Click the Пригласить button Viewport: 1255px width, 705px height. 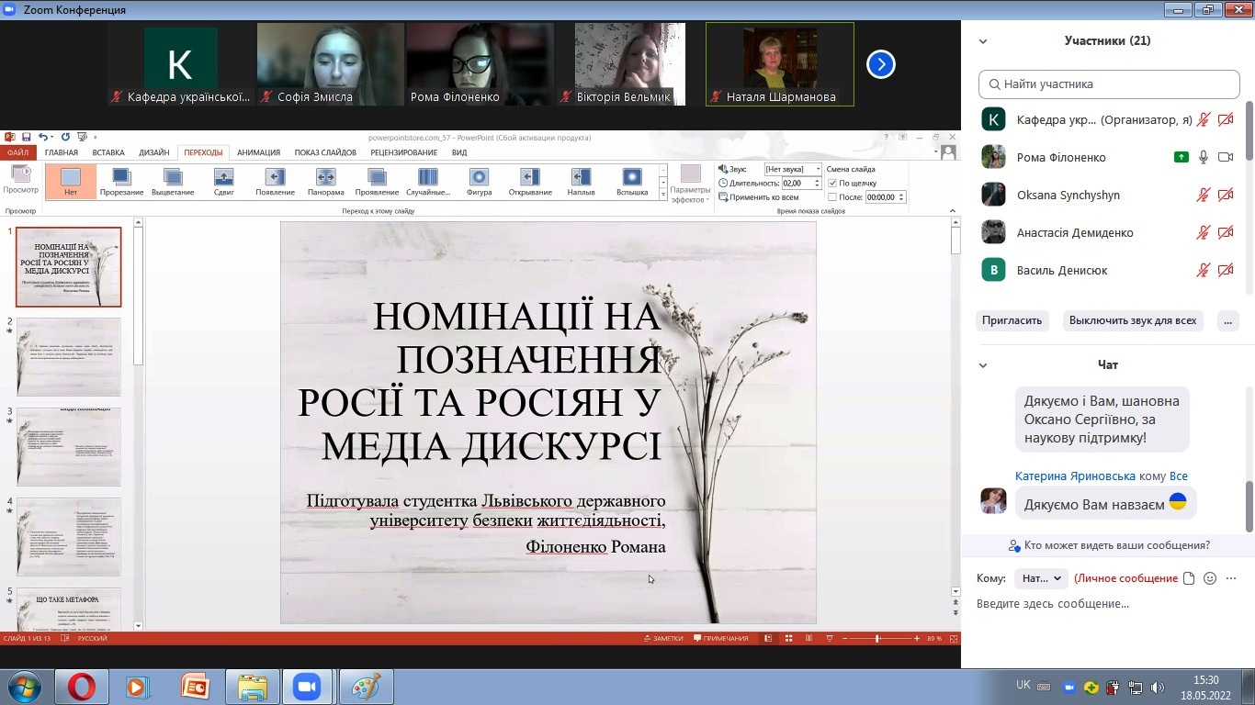(1012, 320)
